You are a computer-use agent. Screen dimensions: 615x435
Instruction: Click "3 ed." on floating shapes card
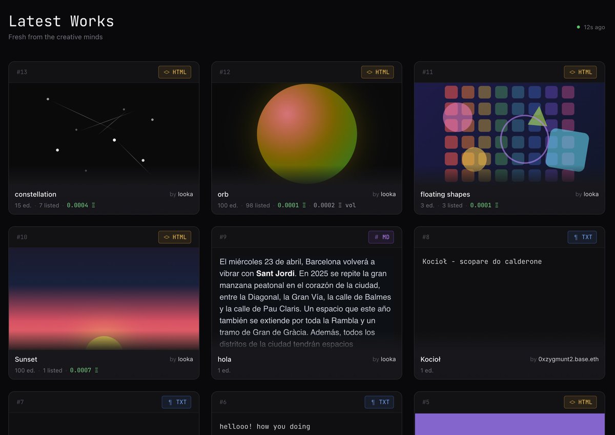point(427,205)
